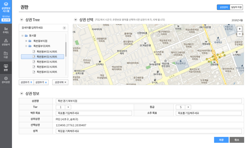
Task: Click the 상권정보 시스템 logo icon
Action: (x=6, y=5)
